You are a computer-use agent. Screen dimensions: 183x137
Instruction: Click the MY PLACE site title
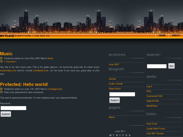pyautogui.click(x=7, y=36)
